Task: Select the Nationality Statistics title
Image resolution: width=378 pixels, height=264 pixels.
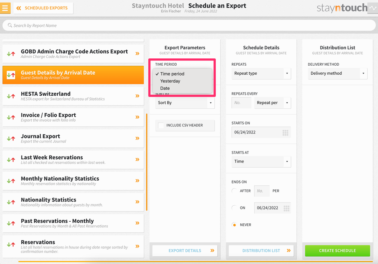Action: 48,200
